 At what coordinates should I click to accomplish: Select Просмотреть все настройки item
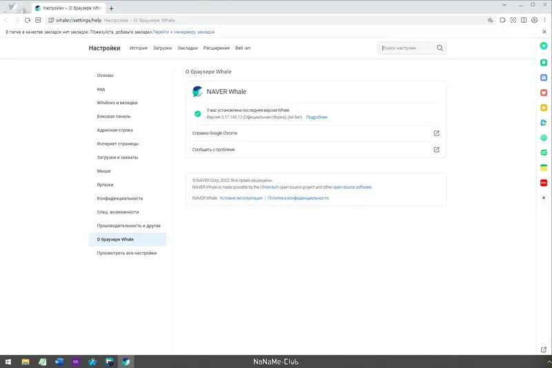[127, 253]
